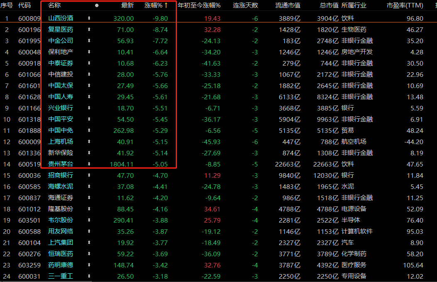Click the 连涨天数 column header
Viewport: 437px width, 282px height.
(245, 5)
